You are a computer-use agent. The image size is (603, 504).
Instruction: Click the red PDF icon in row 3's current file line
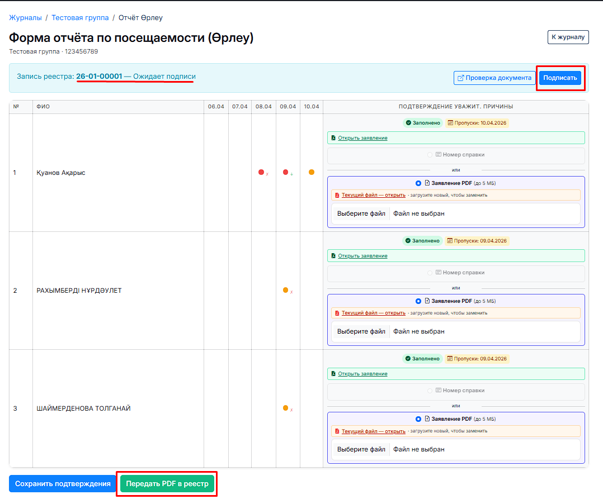pyautogui.click(x=336, y=431)
